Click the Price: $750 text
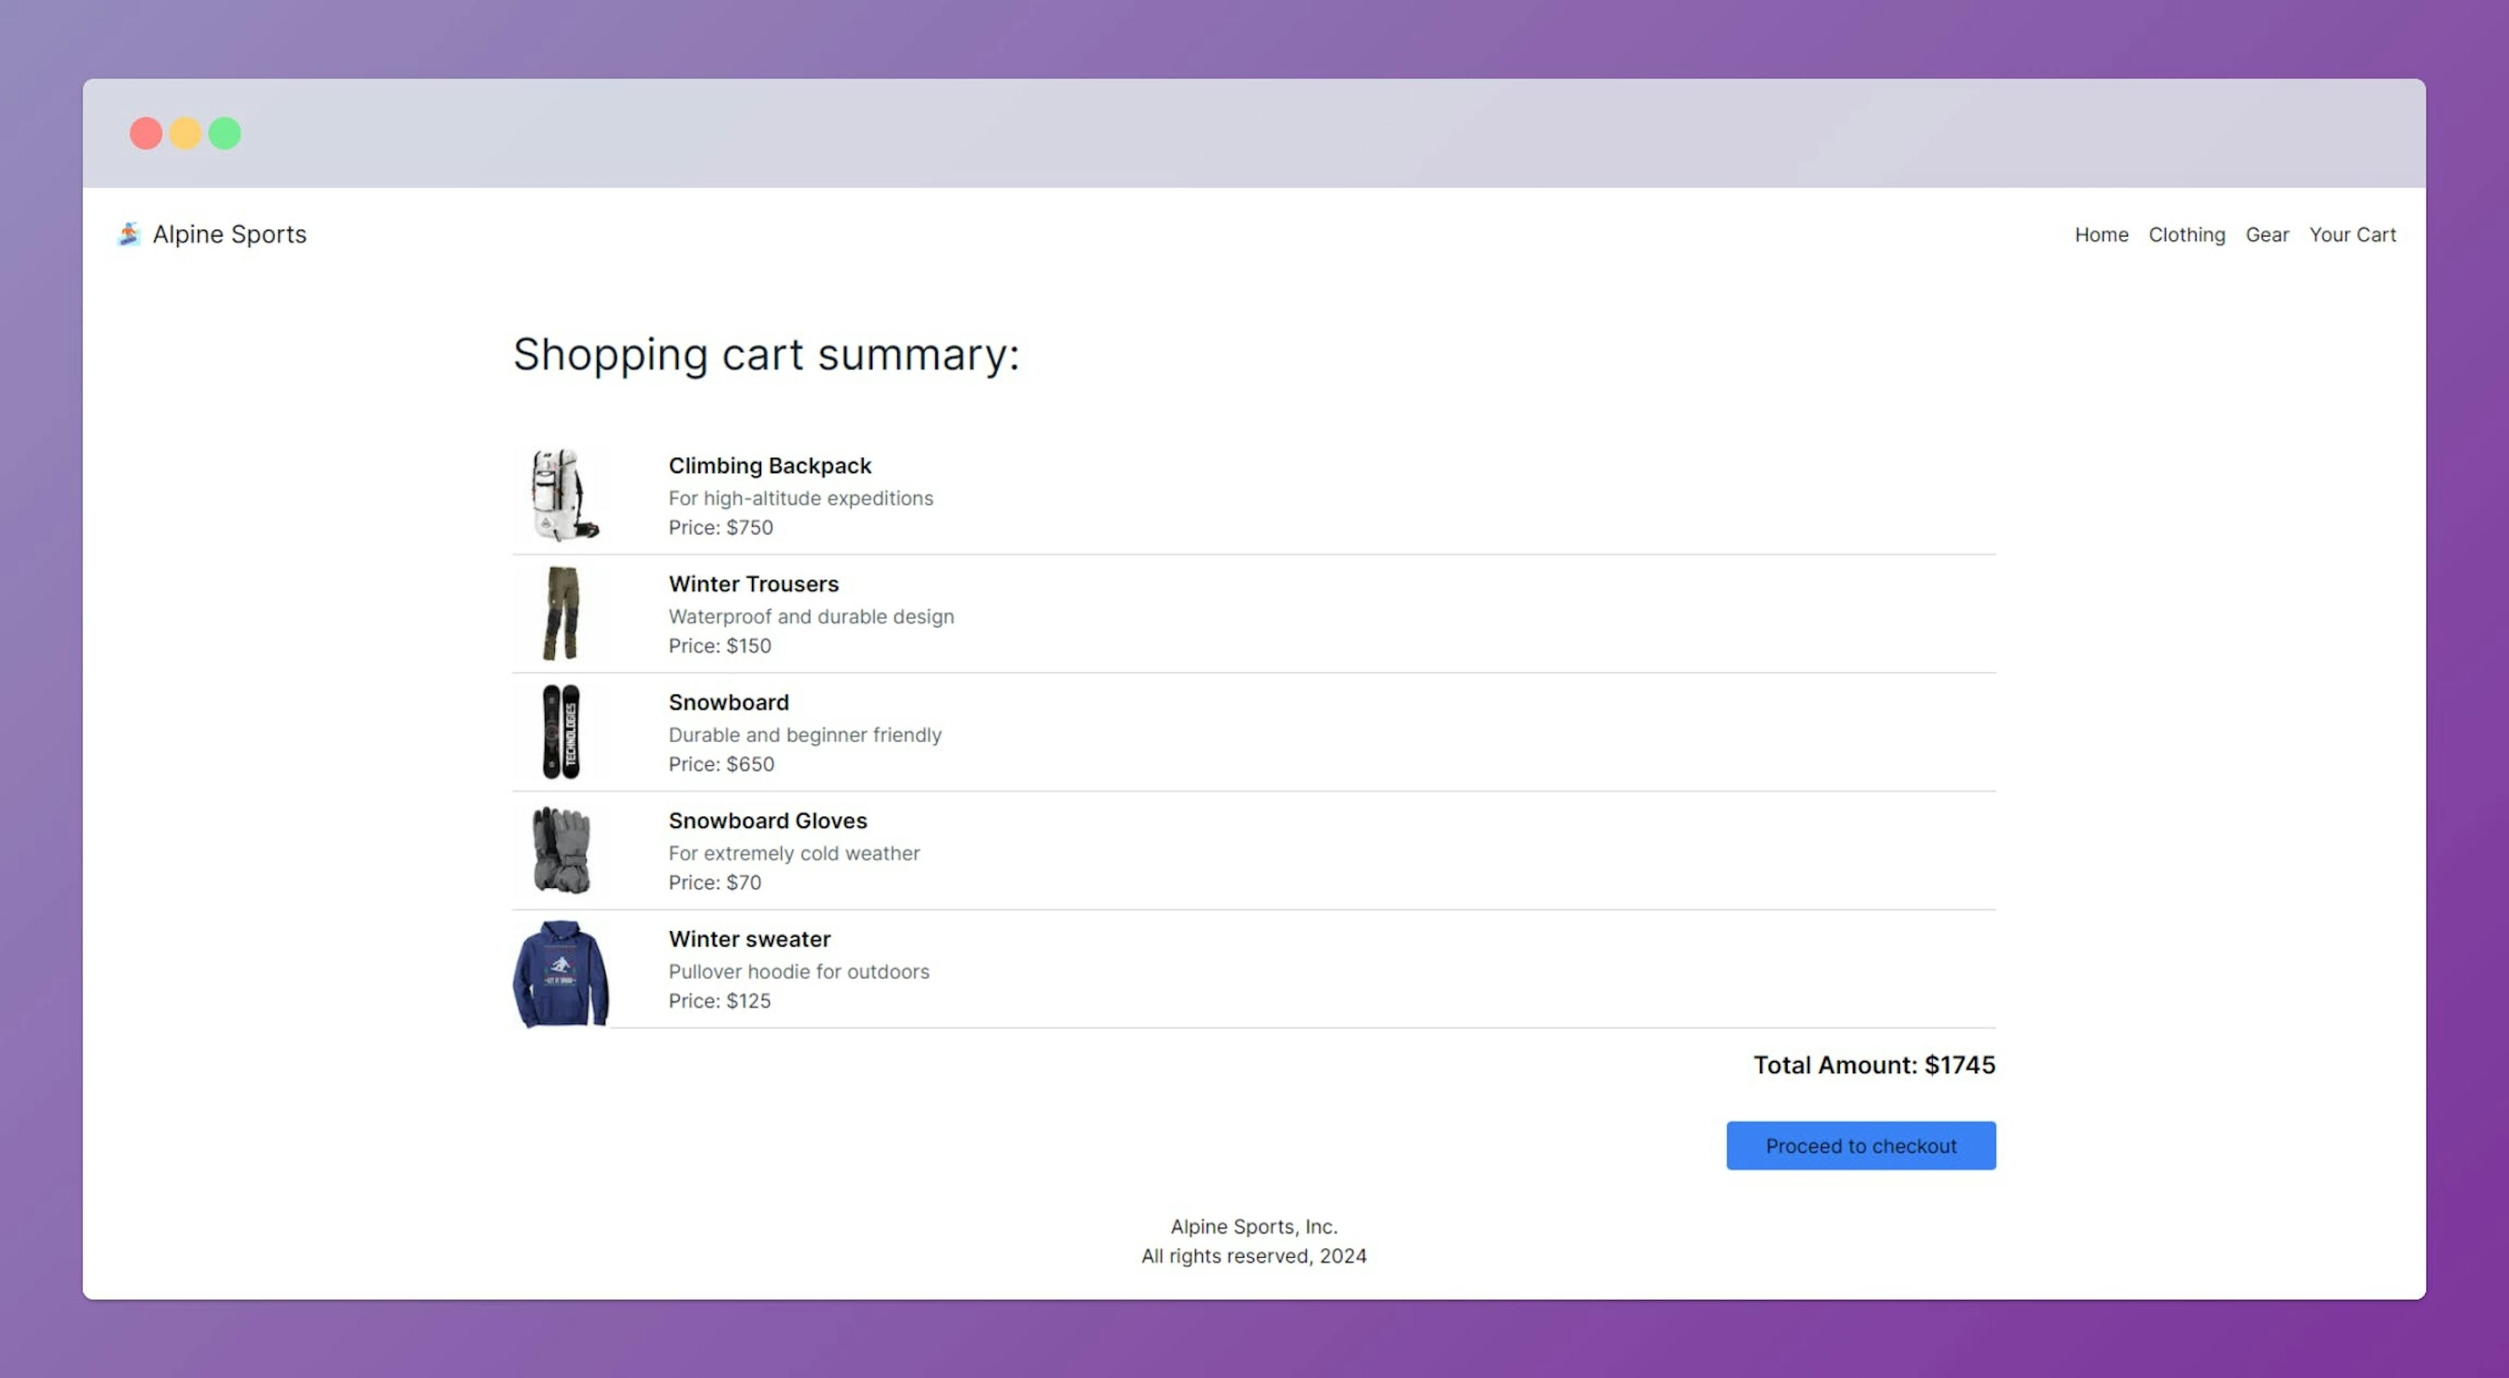Viewport: 2509px width, 1378px height. [721, 527]
